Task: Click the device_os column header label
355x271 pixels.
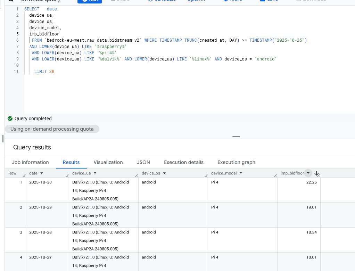Action: pos(151,173)
